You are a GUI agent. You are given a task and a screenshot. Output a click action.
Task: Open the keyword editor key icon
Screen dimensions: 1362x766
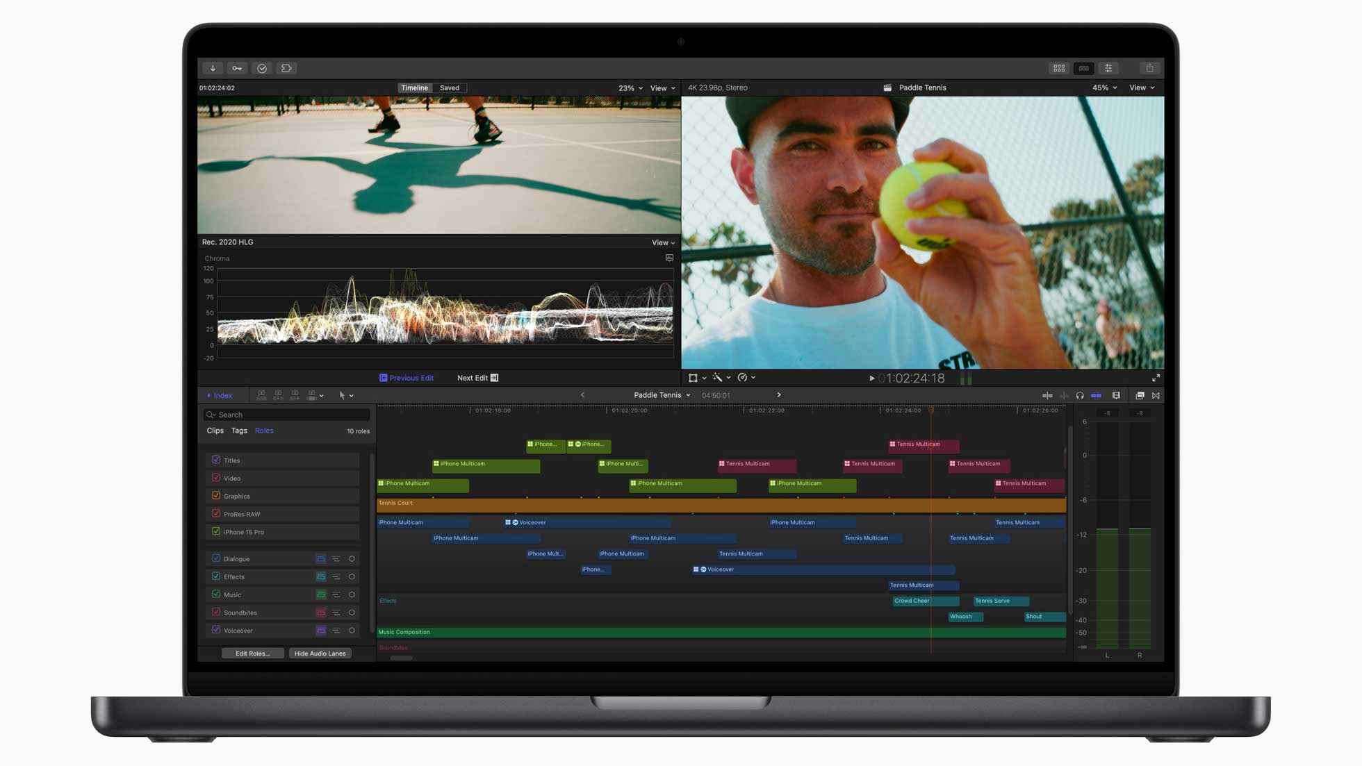(237, 68)
